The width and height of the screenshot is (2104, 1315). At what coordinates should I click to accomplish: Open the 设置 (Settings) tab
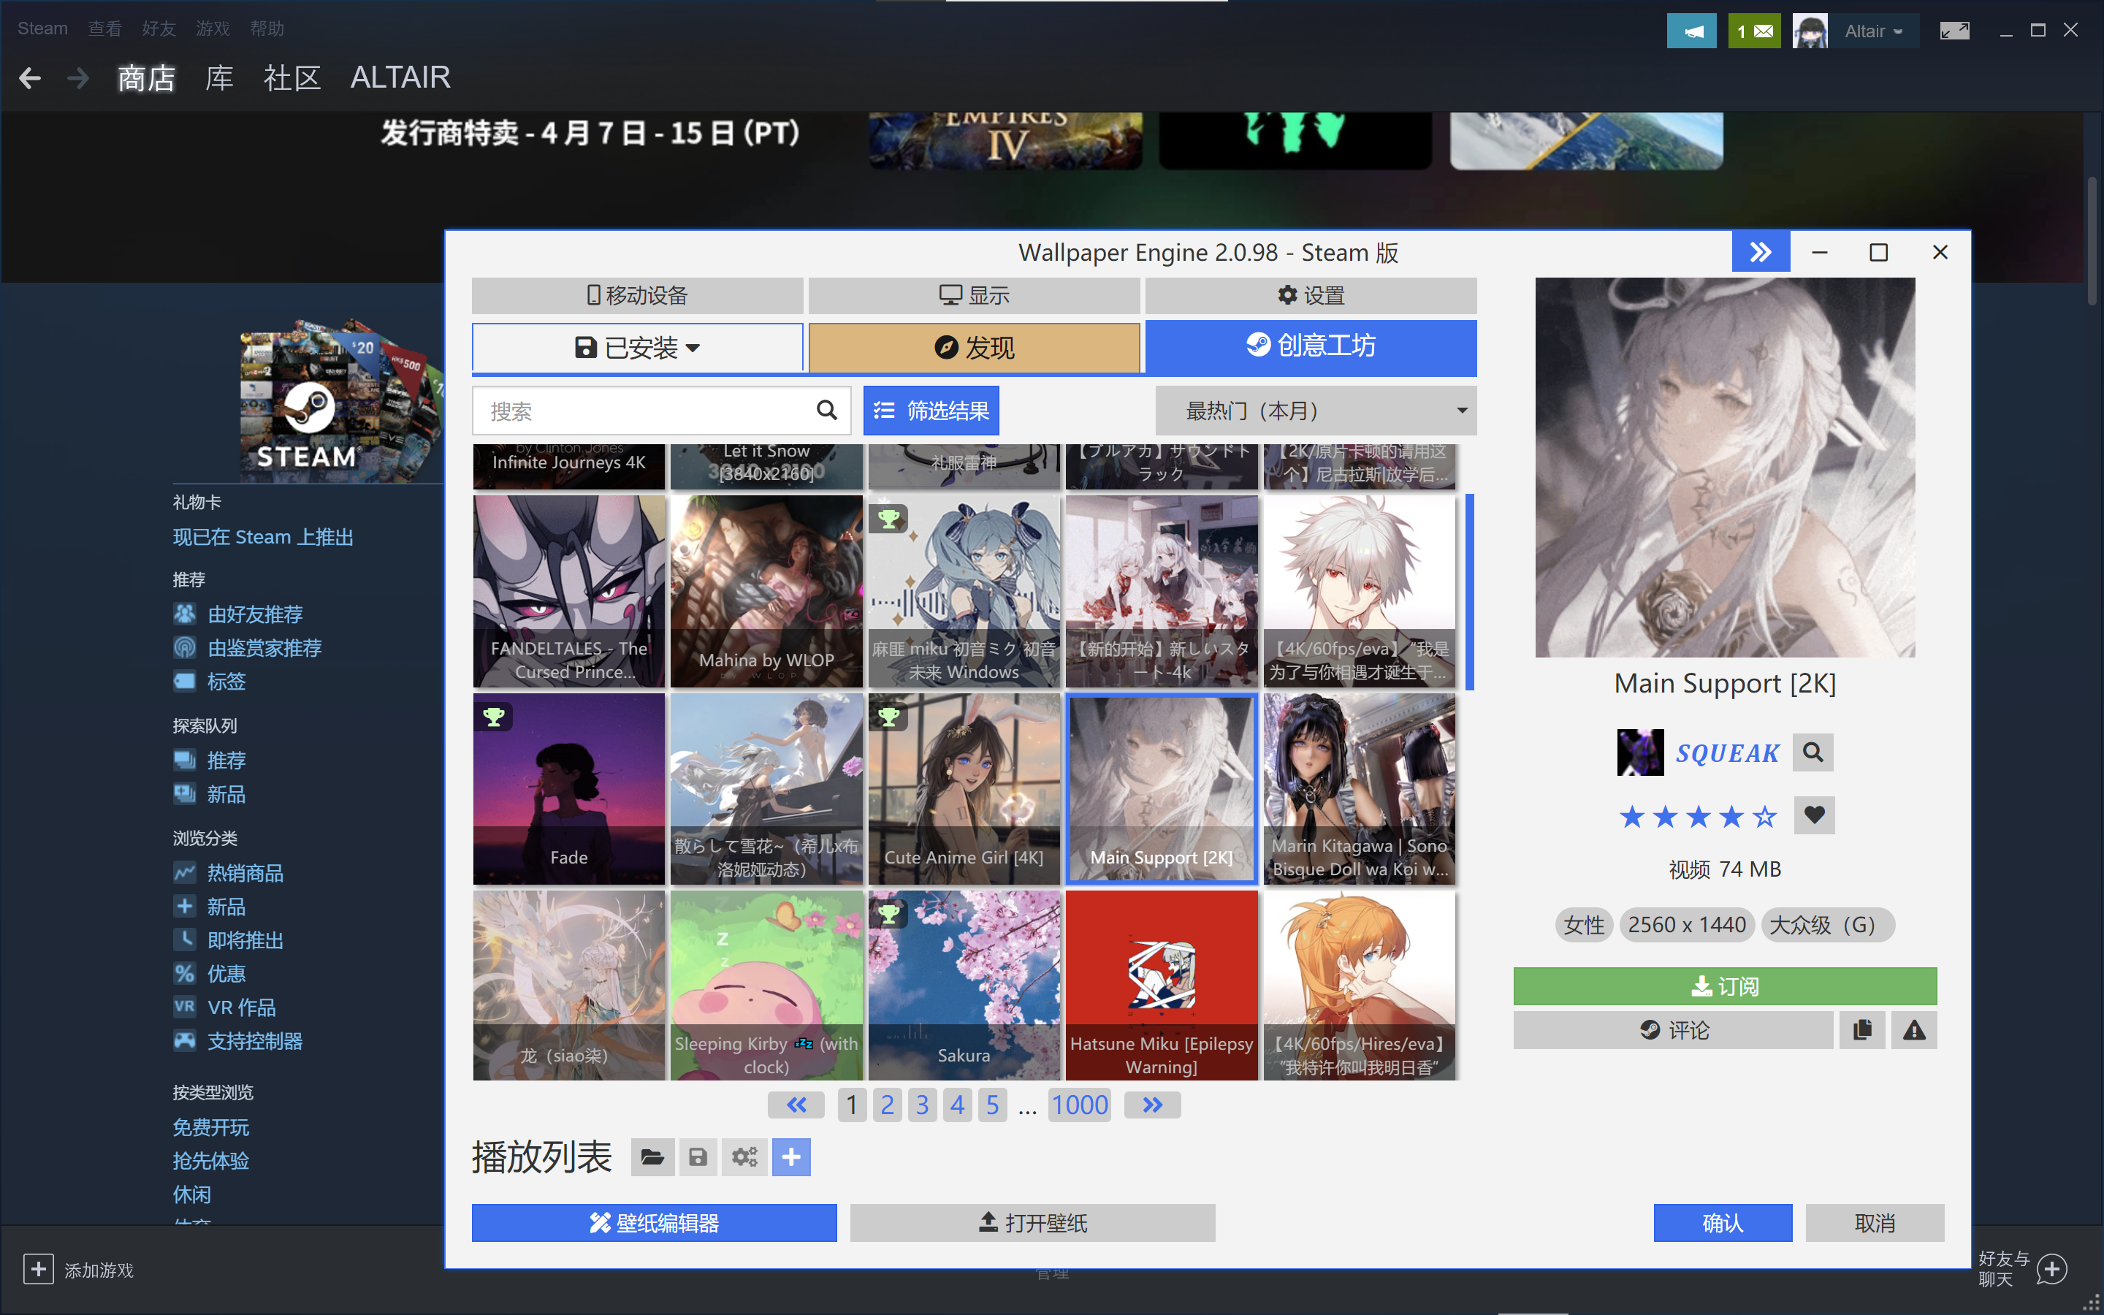[x=1311, y=296]
